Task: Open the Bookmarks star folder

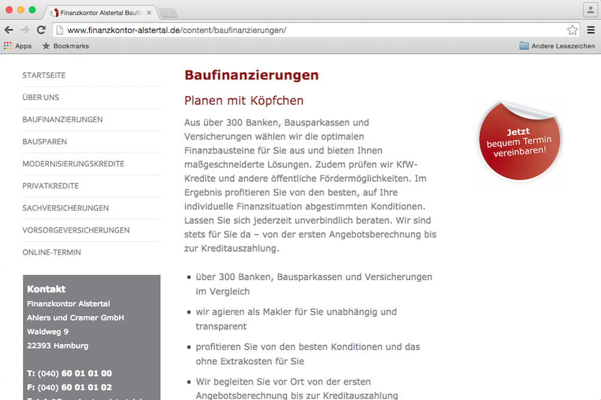Action: tap(66, 46)
